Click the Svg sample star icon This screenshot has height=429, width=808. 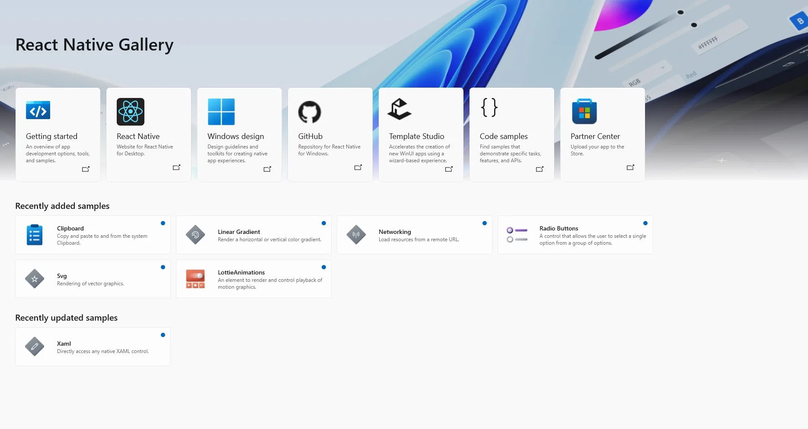[35, 279]
